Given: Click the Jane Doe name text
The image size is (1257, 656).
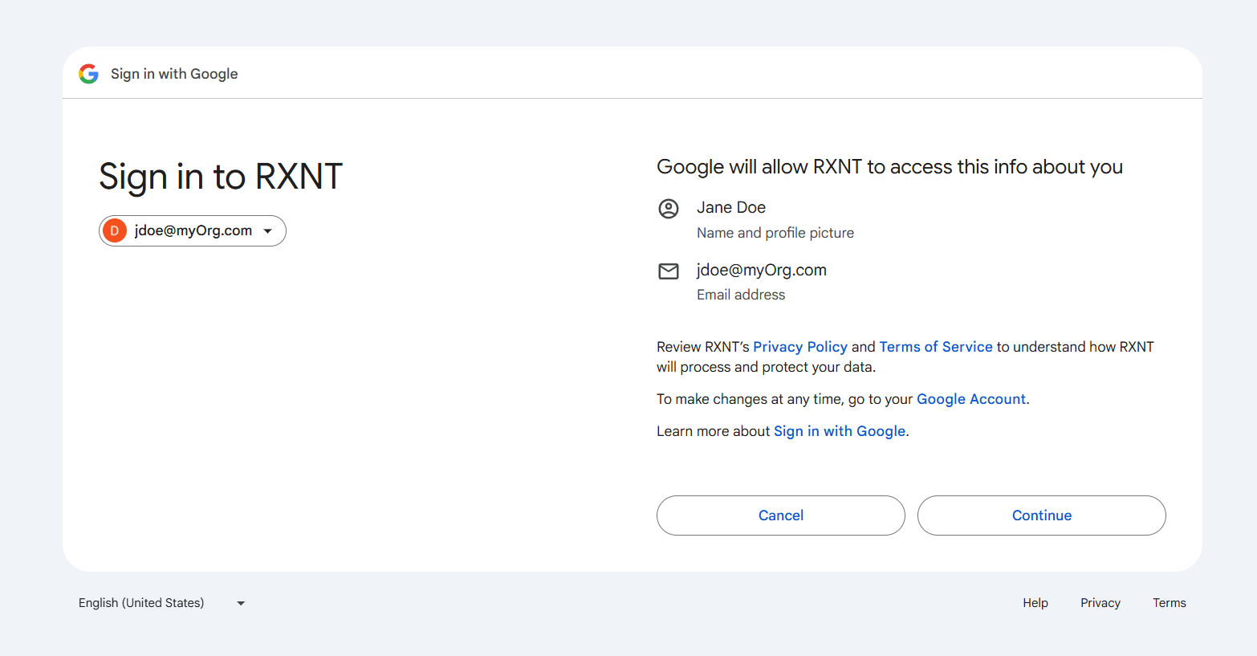Looking at the screenshot, I should [730, 207].
